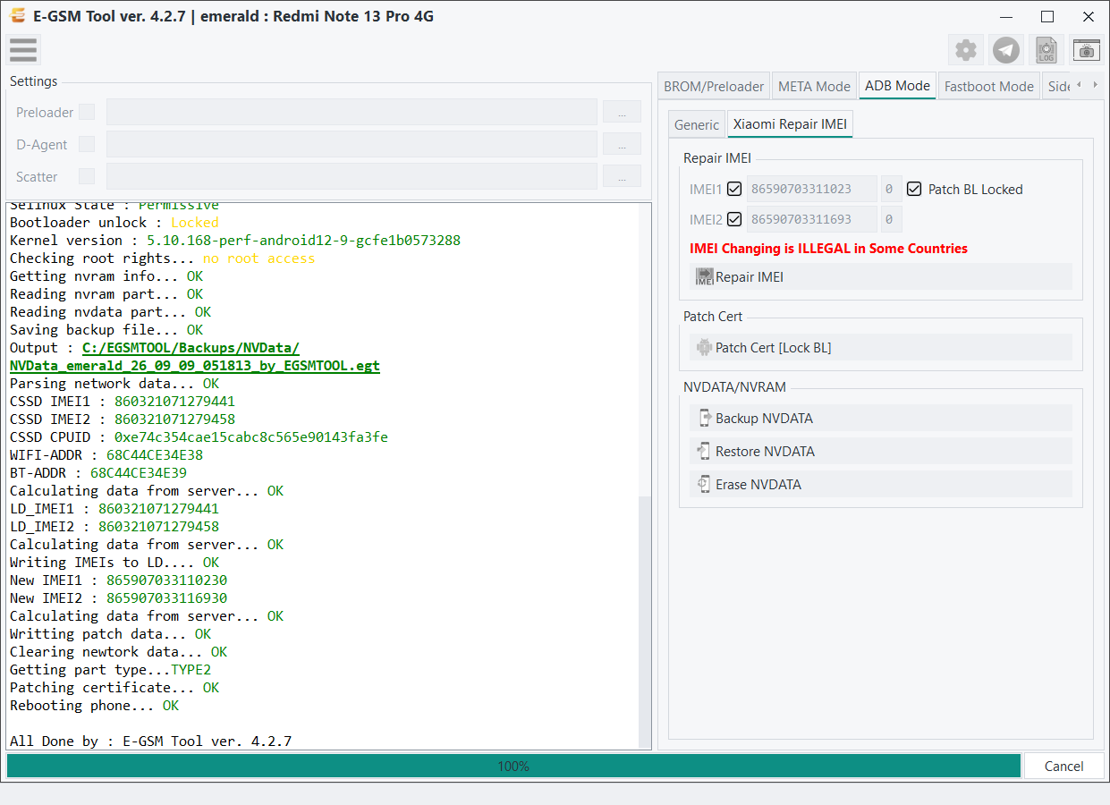Screen dimensions: 1110x805
Task: Click the "New IMEI1 : 865907033110230" log line
Action: coord(118,580)
